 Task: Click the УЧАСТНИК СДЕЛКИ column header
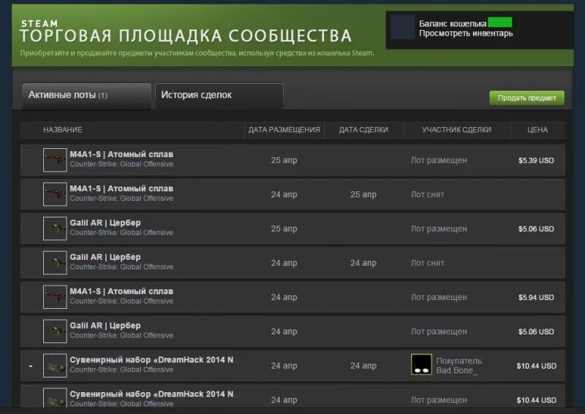pyautogui.click(x=456, y=130)
